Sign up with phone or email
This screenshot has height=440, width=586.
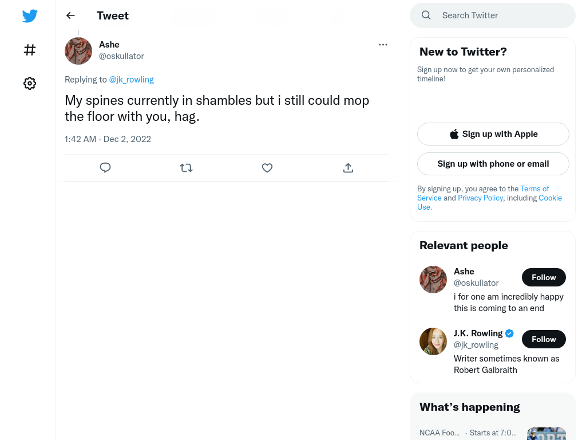click(x=493, y=164)
